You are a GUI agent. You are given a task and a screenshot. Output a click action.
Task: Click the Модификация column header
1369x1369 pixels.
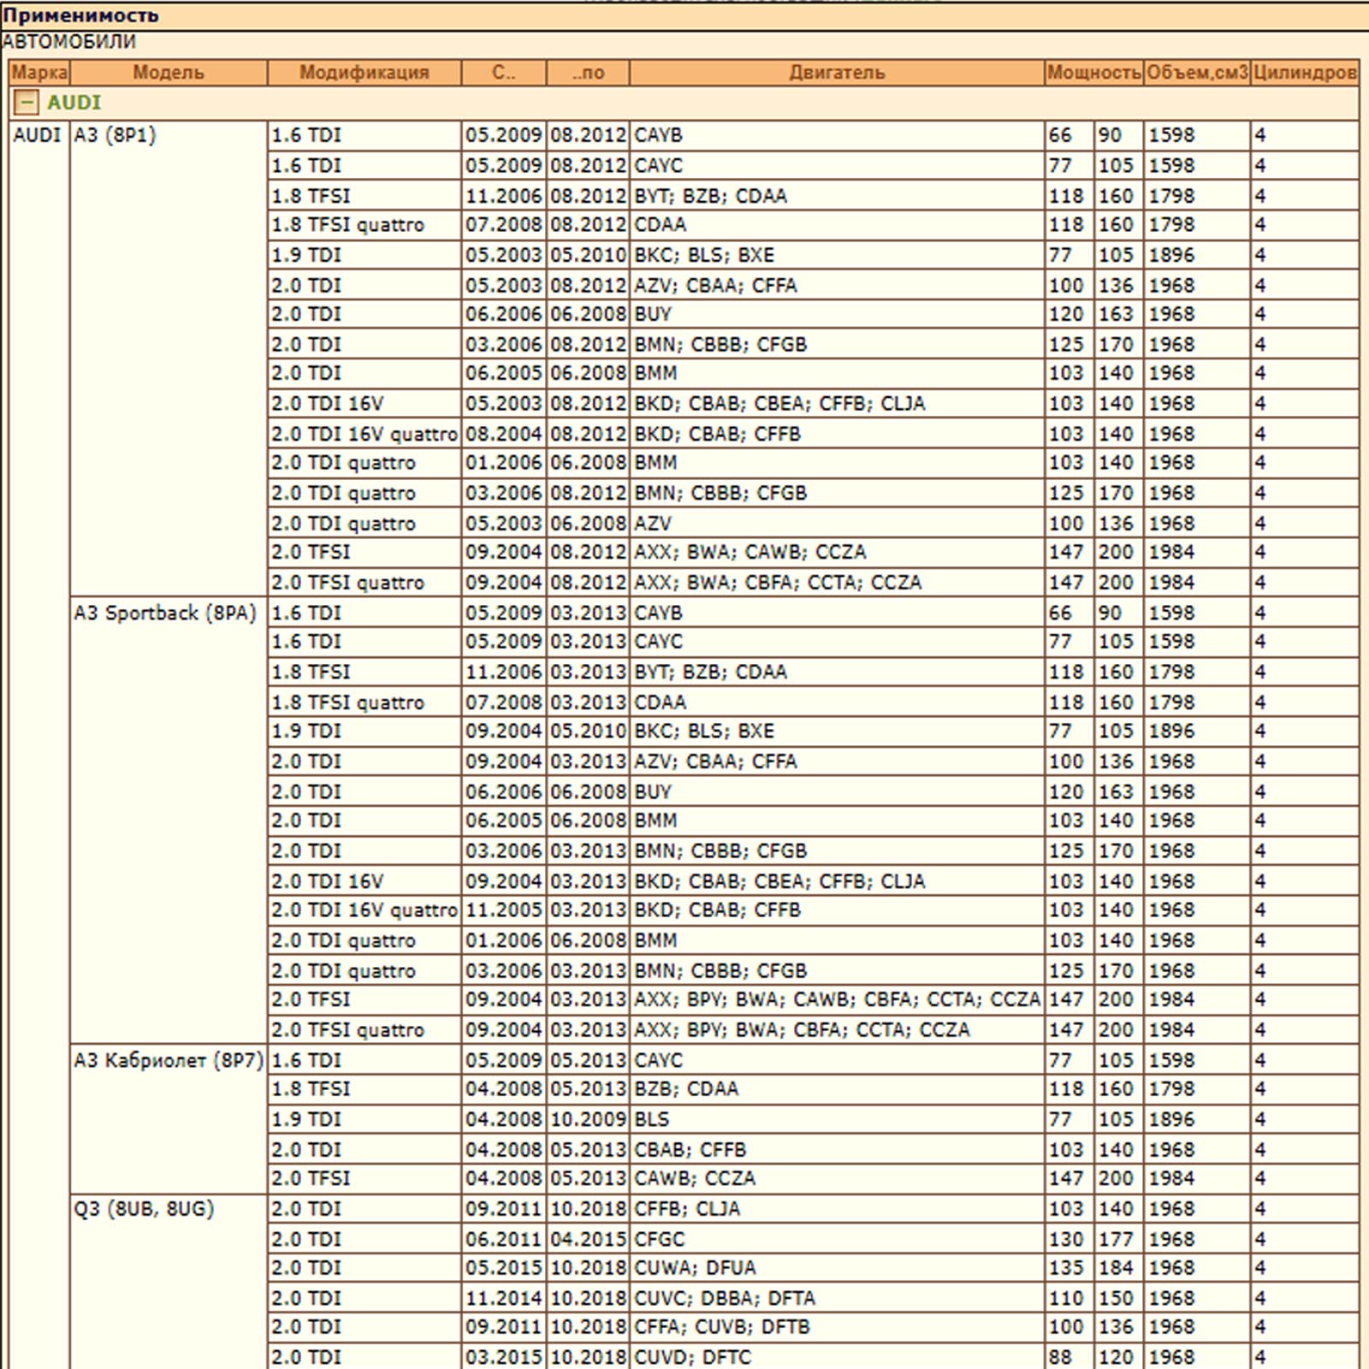coord(364,73)
